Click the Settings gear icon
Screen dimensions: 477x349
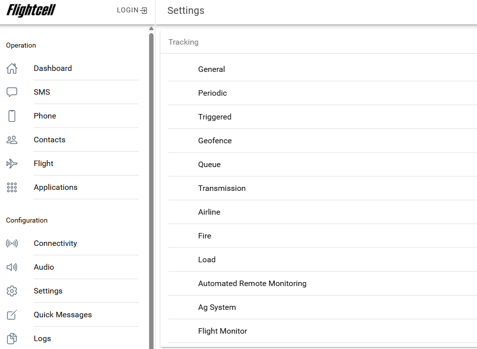12,291
